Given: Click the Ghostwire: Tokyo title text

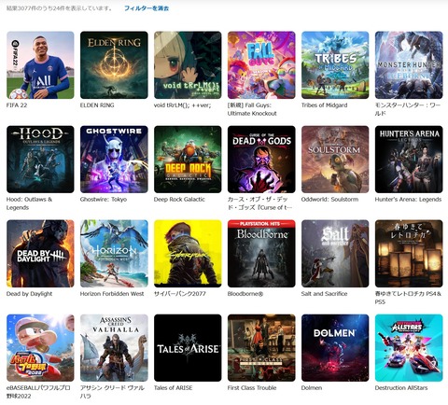Looking at the screenshot, I should point(104,200).
